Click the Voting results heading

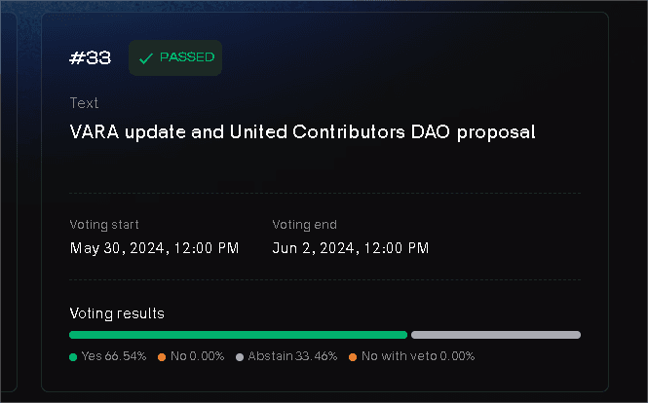coord(117,313)
